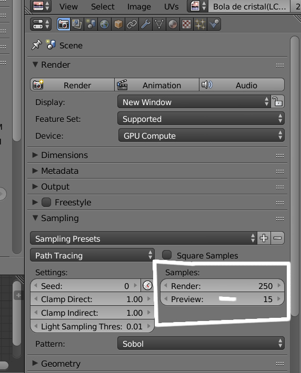Open the Image menu

pos(139,7)
